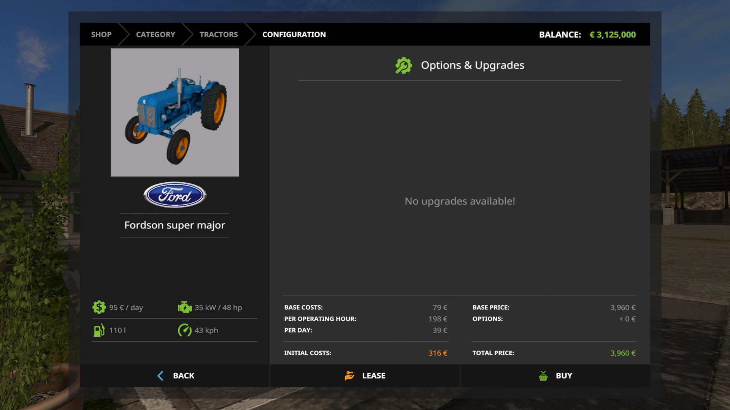
Task: Click the speedometer max speed icon
Action: tap(184, 330)
